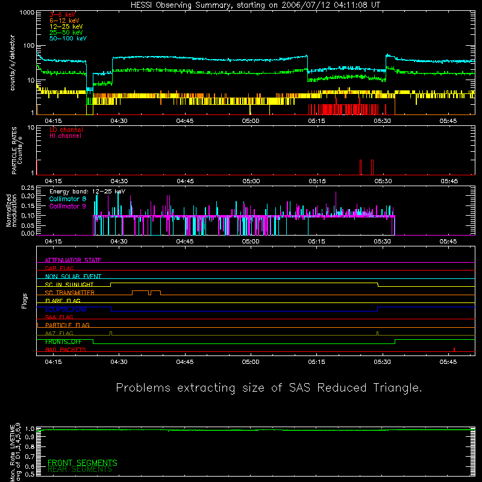Click '05:45' under the count-rate panel

pyautogui.click(x=448, y=121)
